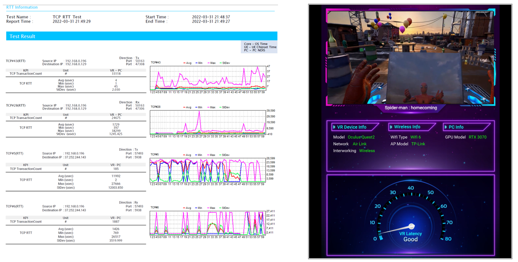This screenshot has height=262, width=518.
Task: Click the 'Wifi 6' wifi type value
Action: [x=416, y=137]
